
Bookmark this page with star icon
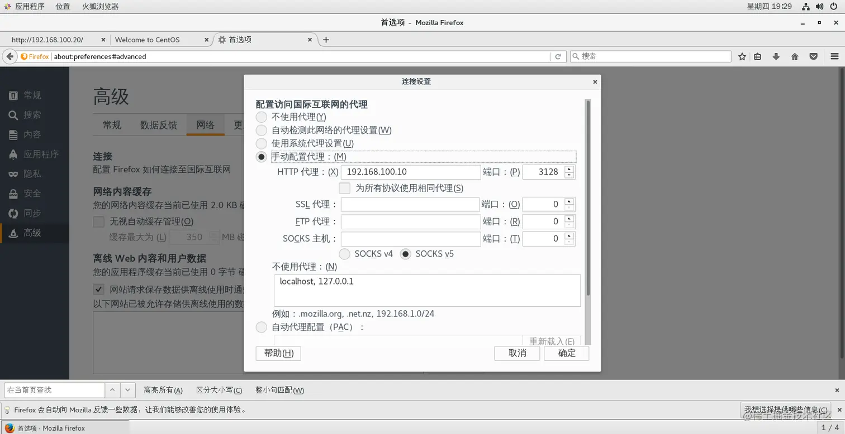tap(742, 56)
